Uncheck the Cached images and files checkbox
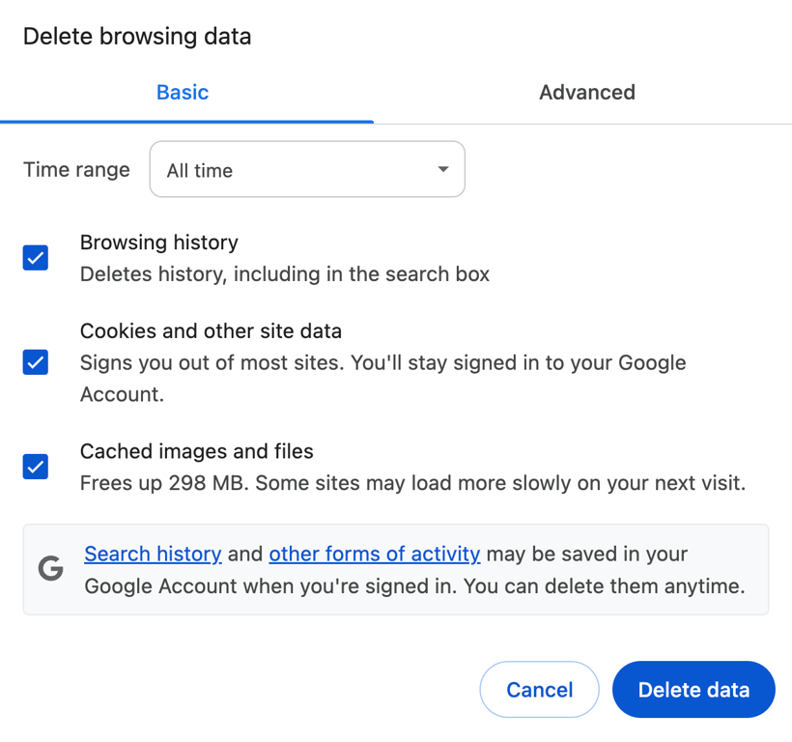 [x=35, y=467]
